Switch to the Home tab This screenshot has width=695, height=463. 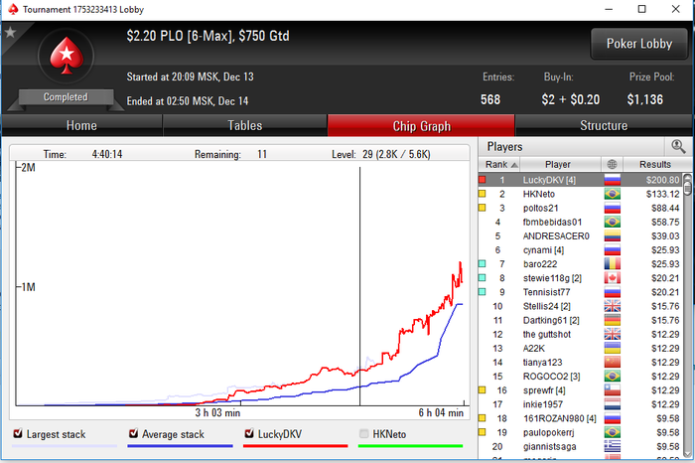tap(81, 125)
